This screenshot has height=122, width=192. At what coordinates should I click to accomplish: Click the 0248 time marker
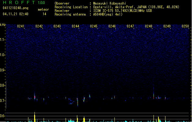(149, 26)
